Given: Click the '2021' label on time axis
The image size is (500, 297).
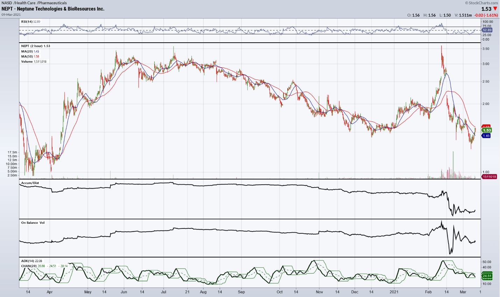Looking at the screenshot, I should point(394,292).
